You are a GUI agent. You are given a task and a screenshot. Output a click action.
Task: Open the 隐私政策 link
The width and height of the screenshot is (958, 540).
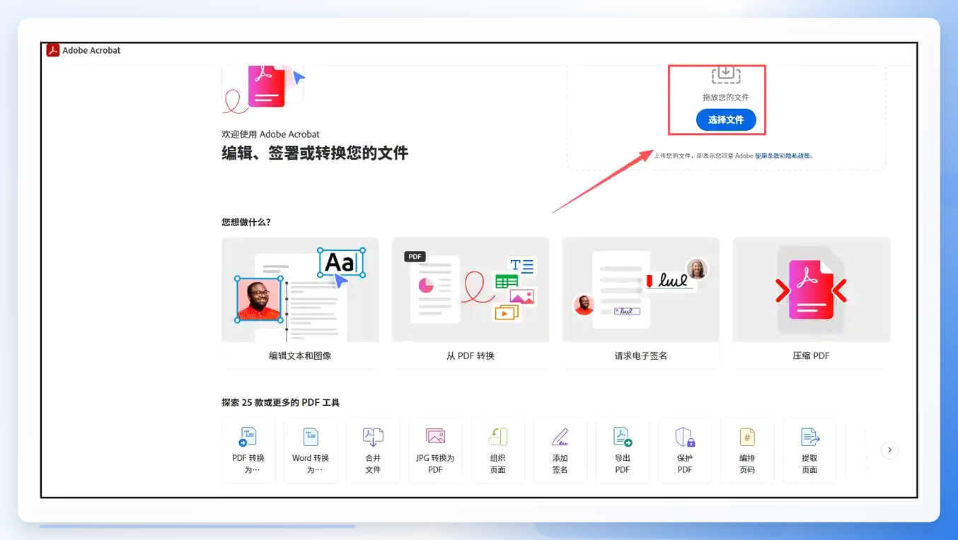[797, 155]
